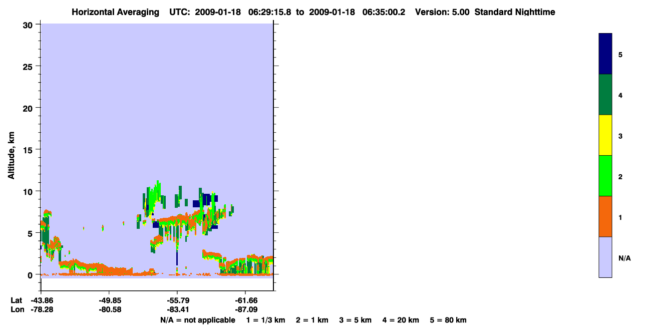Image resolution: width=651 pixels, height=334 pixels.
Task: Click the dark green colorbar segment labeled 4
Action: tap(605, 94)
